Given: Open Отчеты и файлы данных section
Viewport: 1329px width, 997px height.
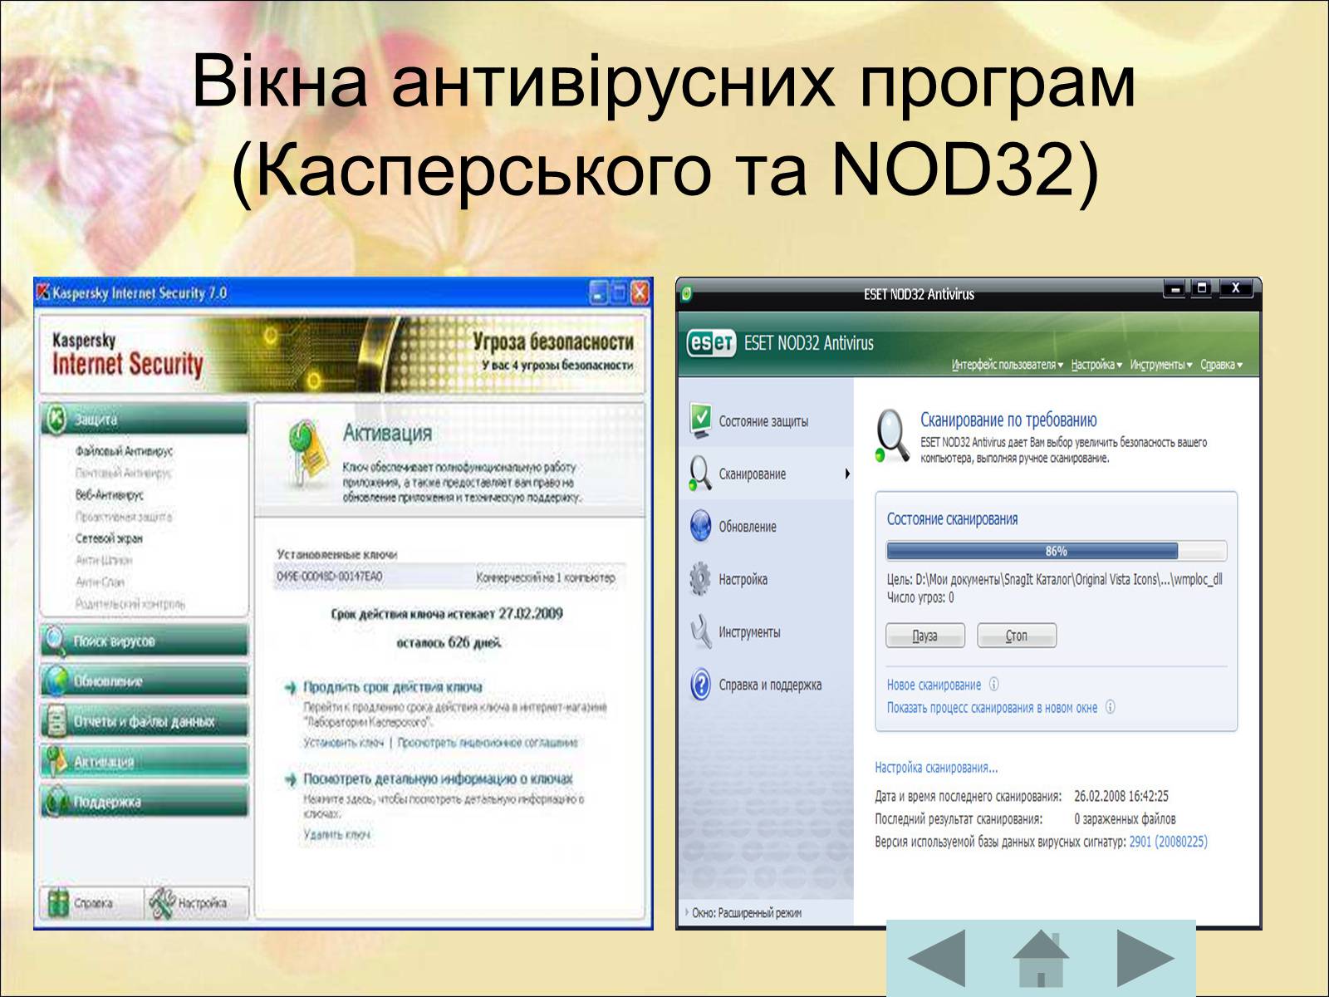Looking at the screenshot, I should 144,721.
